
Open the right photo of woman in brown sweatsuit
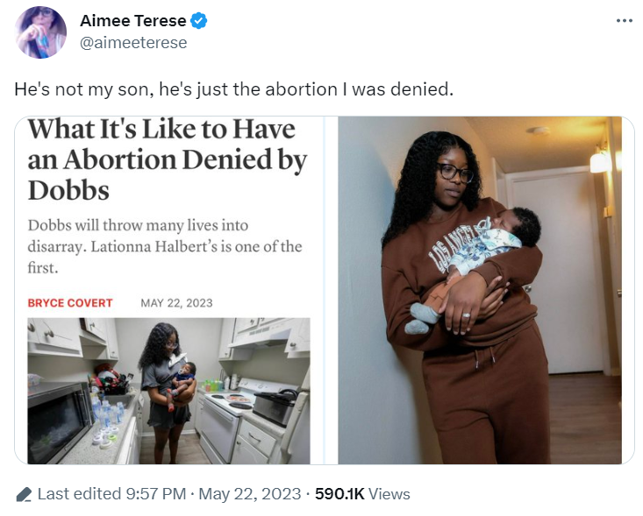click(x=479, y=289)
